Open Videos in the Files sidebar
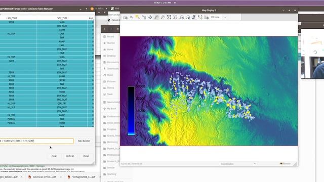This screenshot has height=182, width=324. pyautogui.click(x=111, y=87)
